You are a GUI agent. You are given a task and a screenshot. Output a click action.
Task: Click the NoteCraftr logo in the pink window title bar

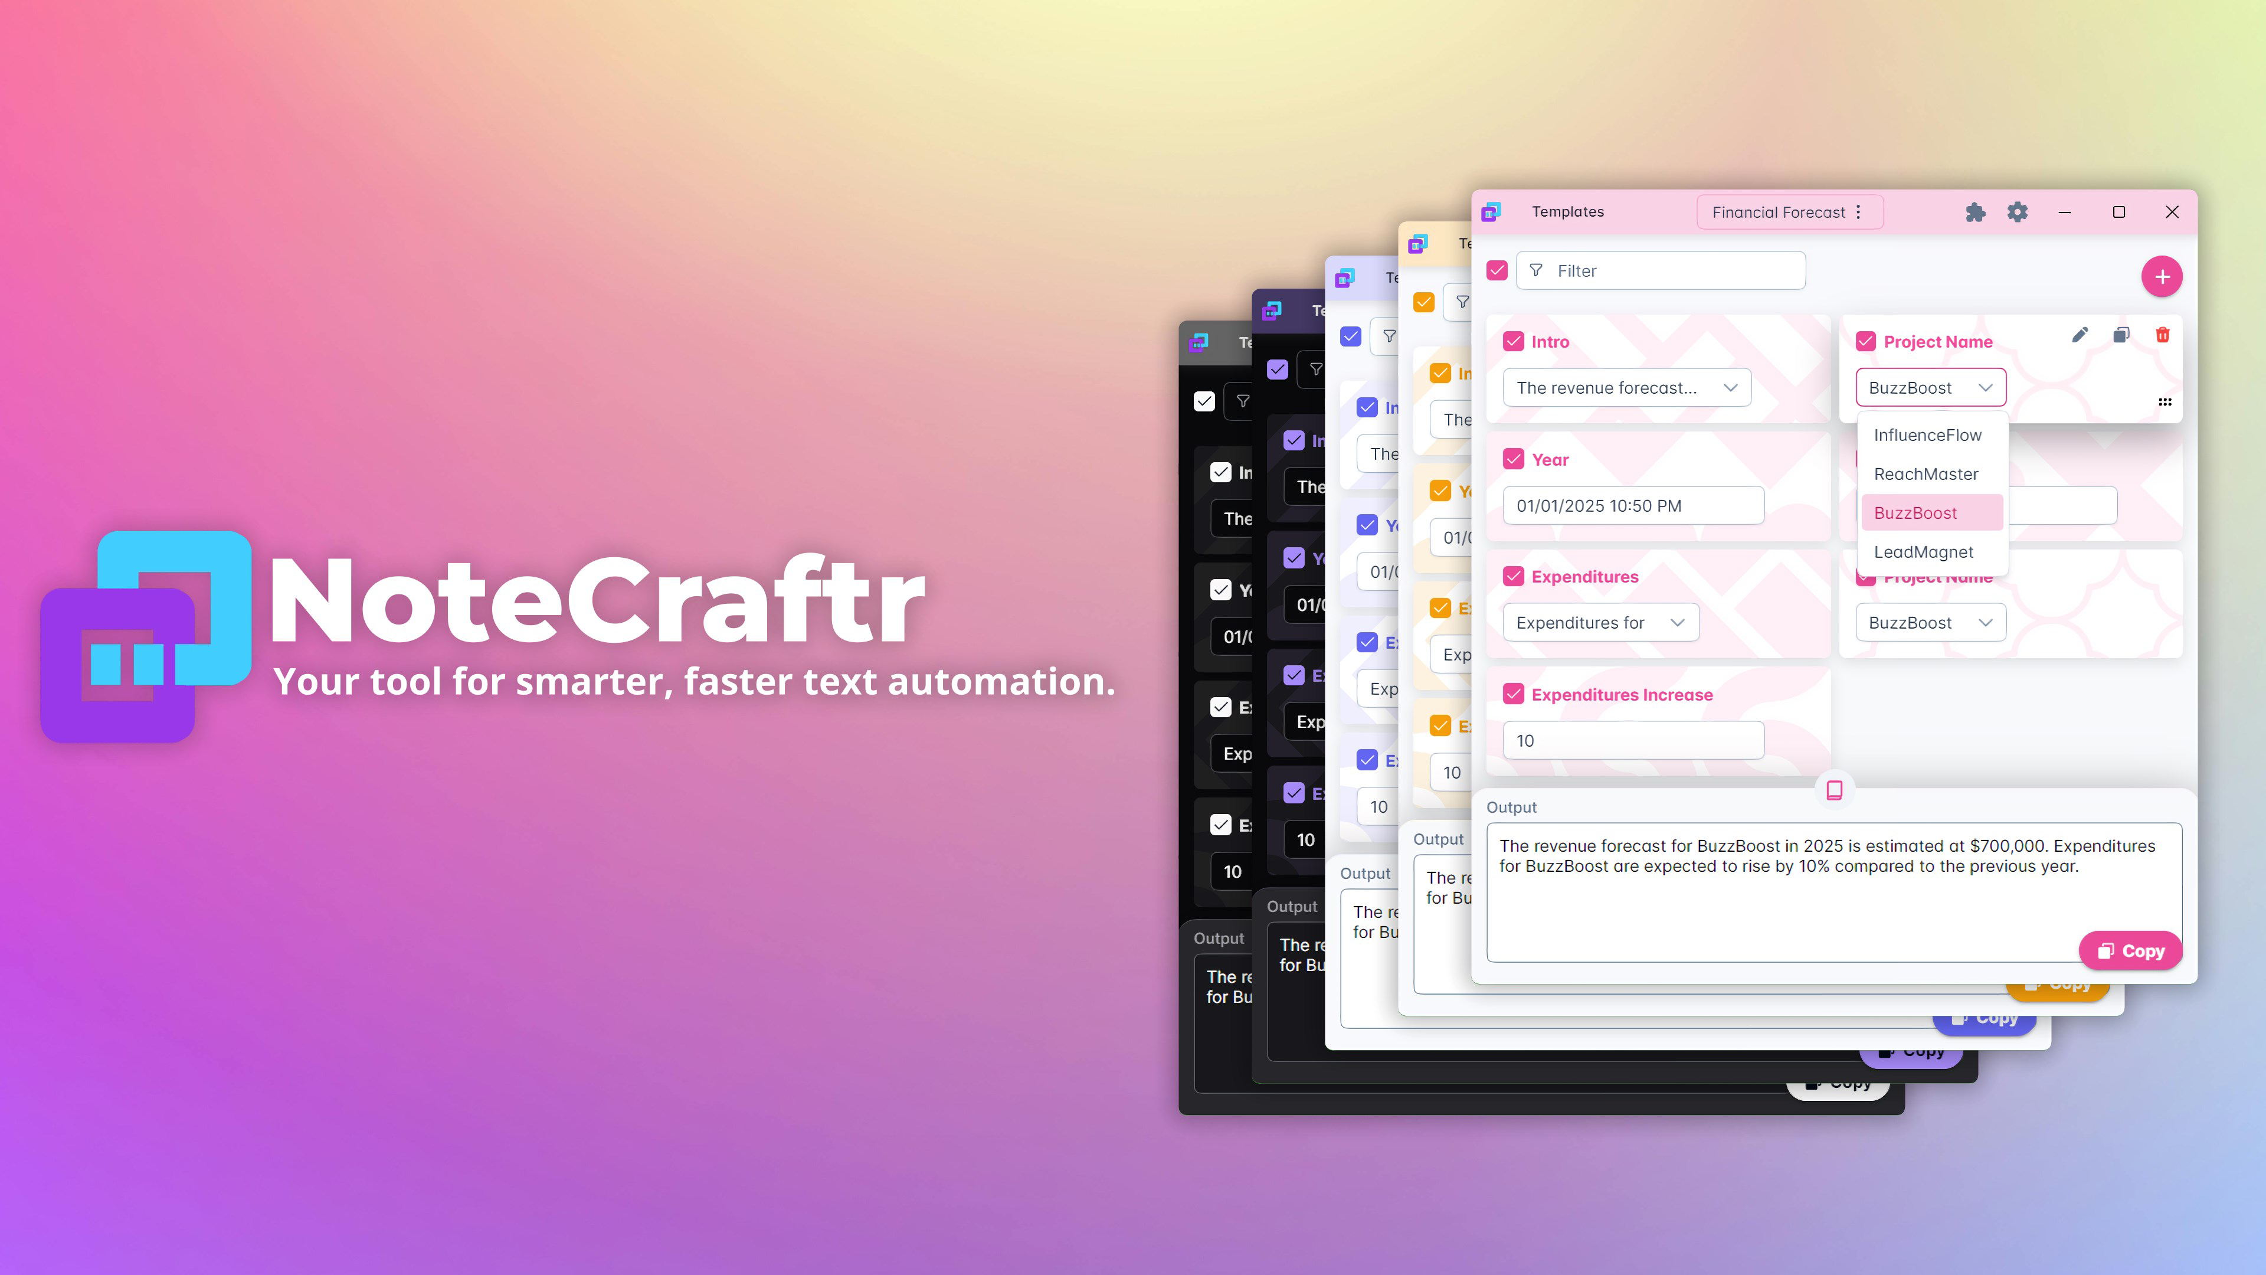1491,211
